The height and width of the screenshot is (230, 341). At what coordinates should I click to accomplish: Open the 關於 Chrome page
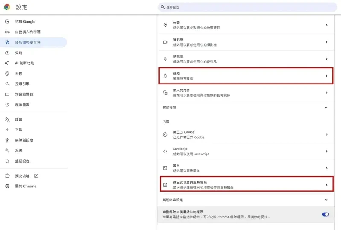[x=26, y=186]
